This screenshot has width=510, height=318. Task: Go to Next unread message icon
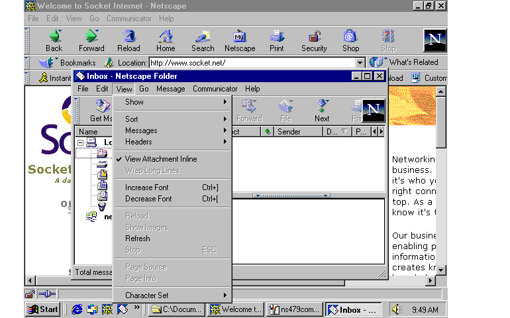(322, 106)
